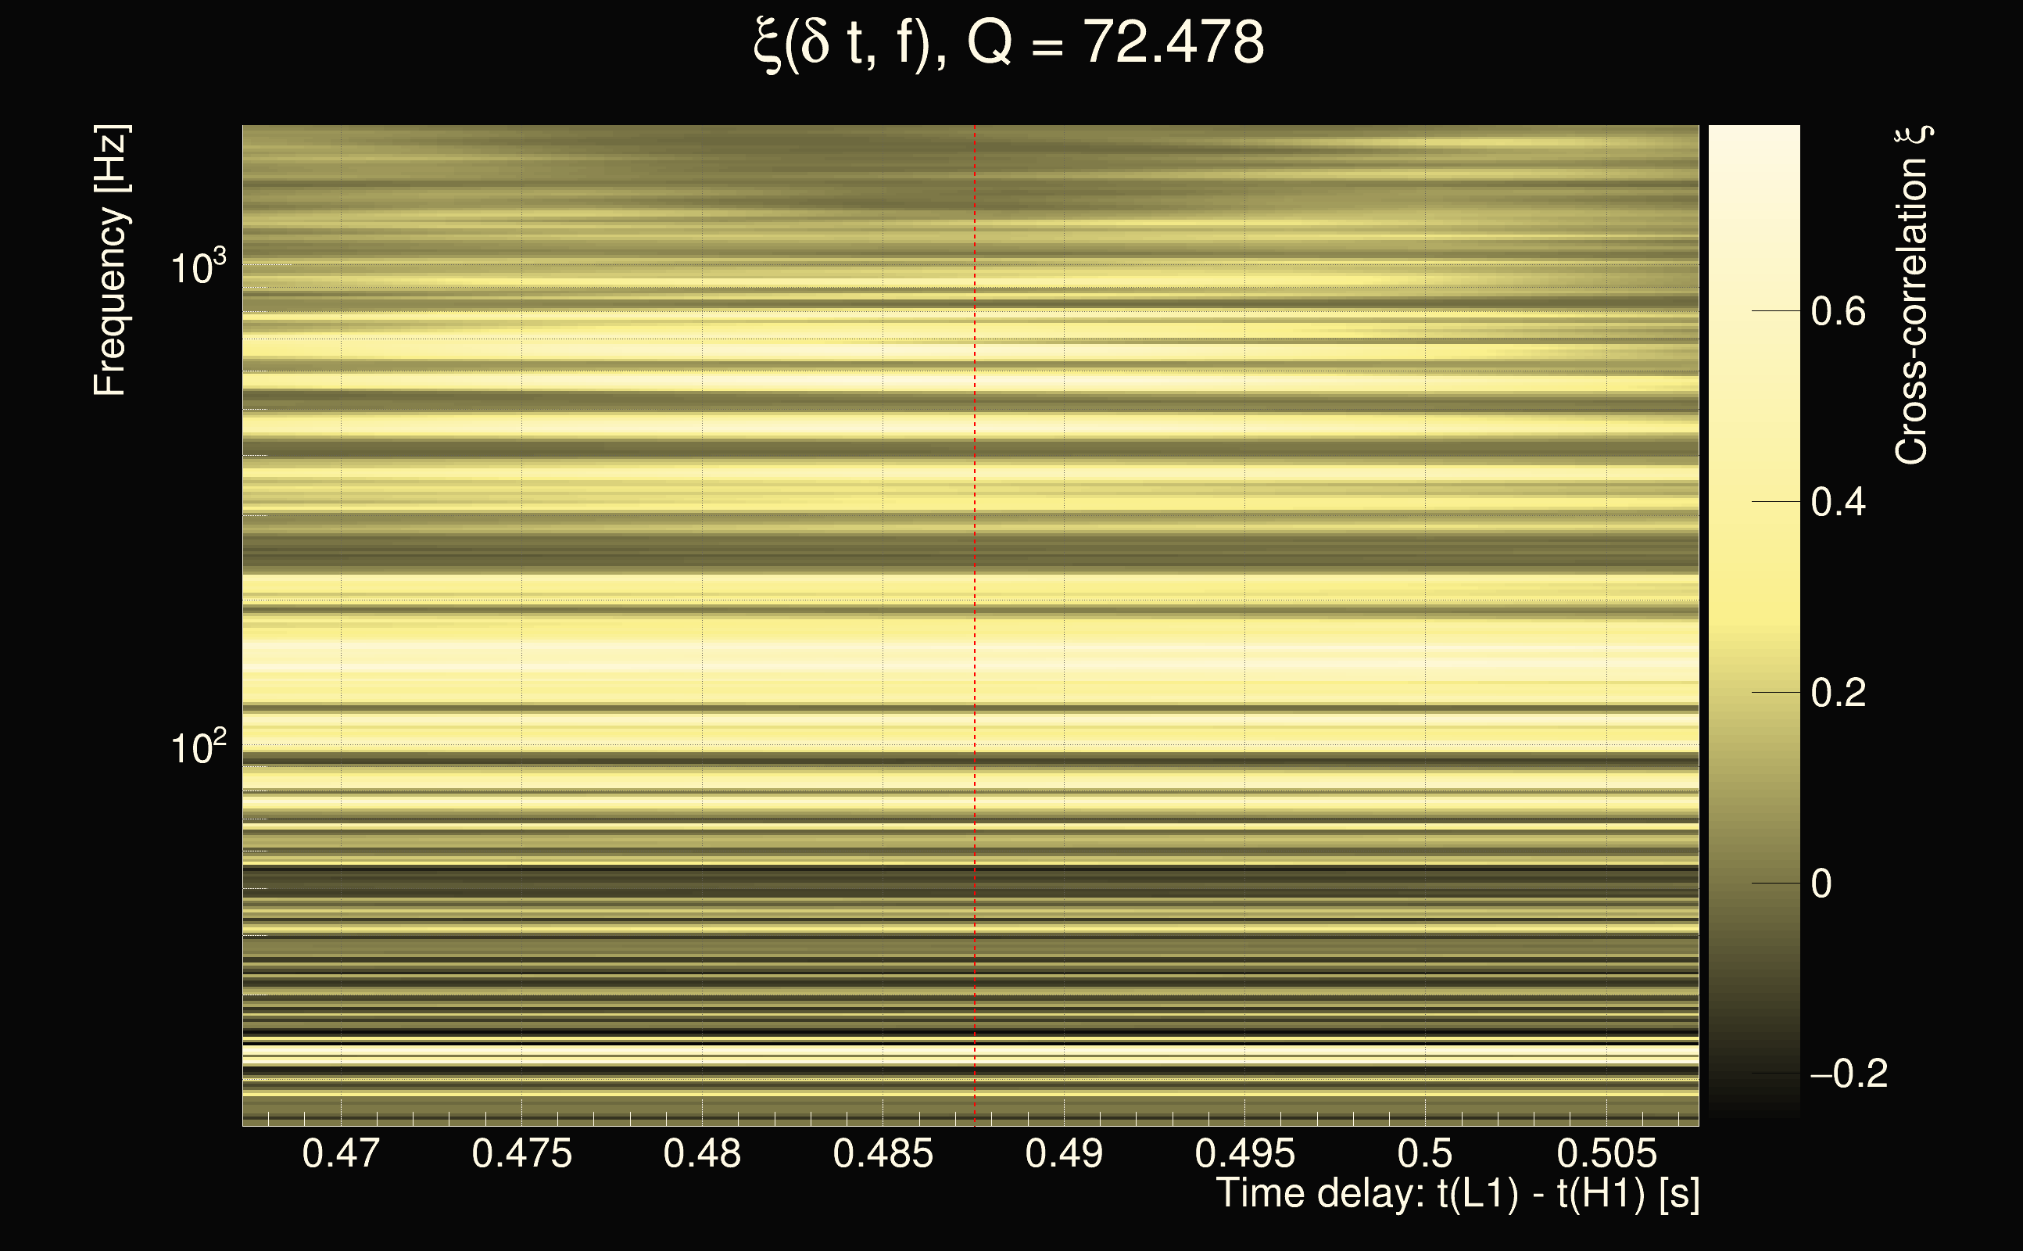
Task: Click the 0.48 x-axis tick label
Action: coord(702,1152)
